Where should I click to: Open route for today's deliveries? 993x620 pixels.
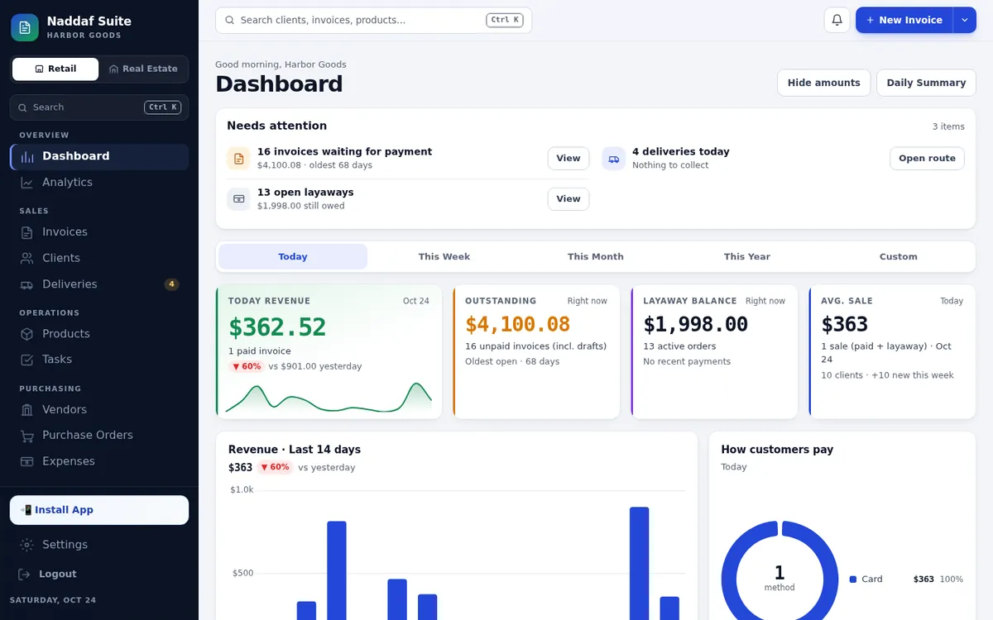pyautogui.click(x=927, y=158)
